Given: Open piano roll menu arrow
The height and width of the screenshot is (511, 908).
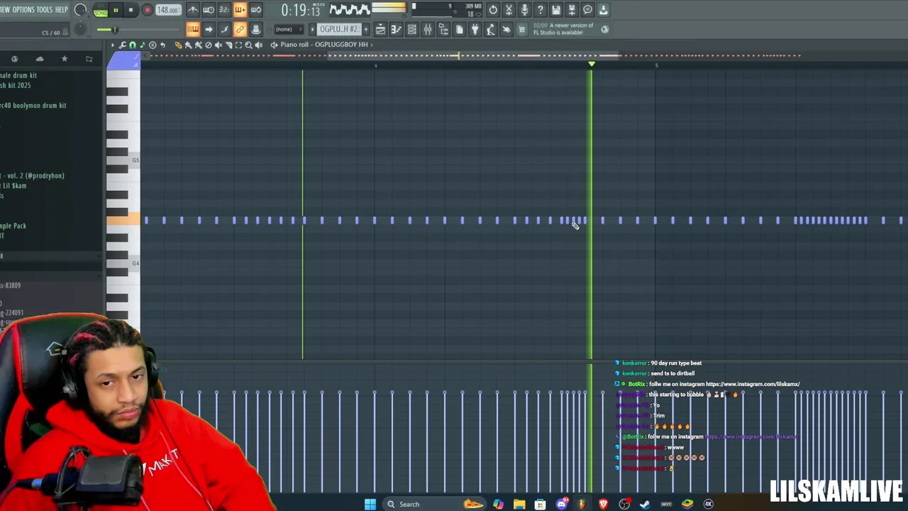Looking at the screenshot, I should [112, 45].
